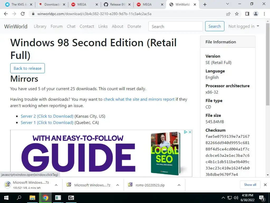This screenshot has width=270, height=203.
Task: Open the Windows Start menu
Action: click(6, 198)
